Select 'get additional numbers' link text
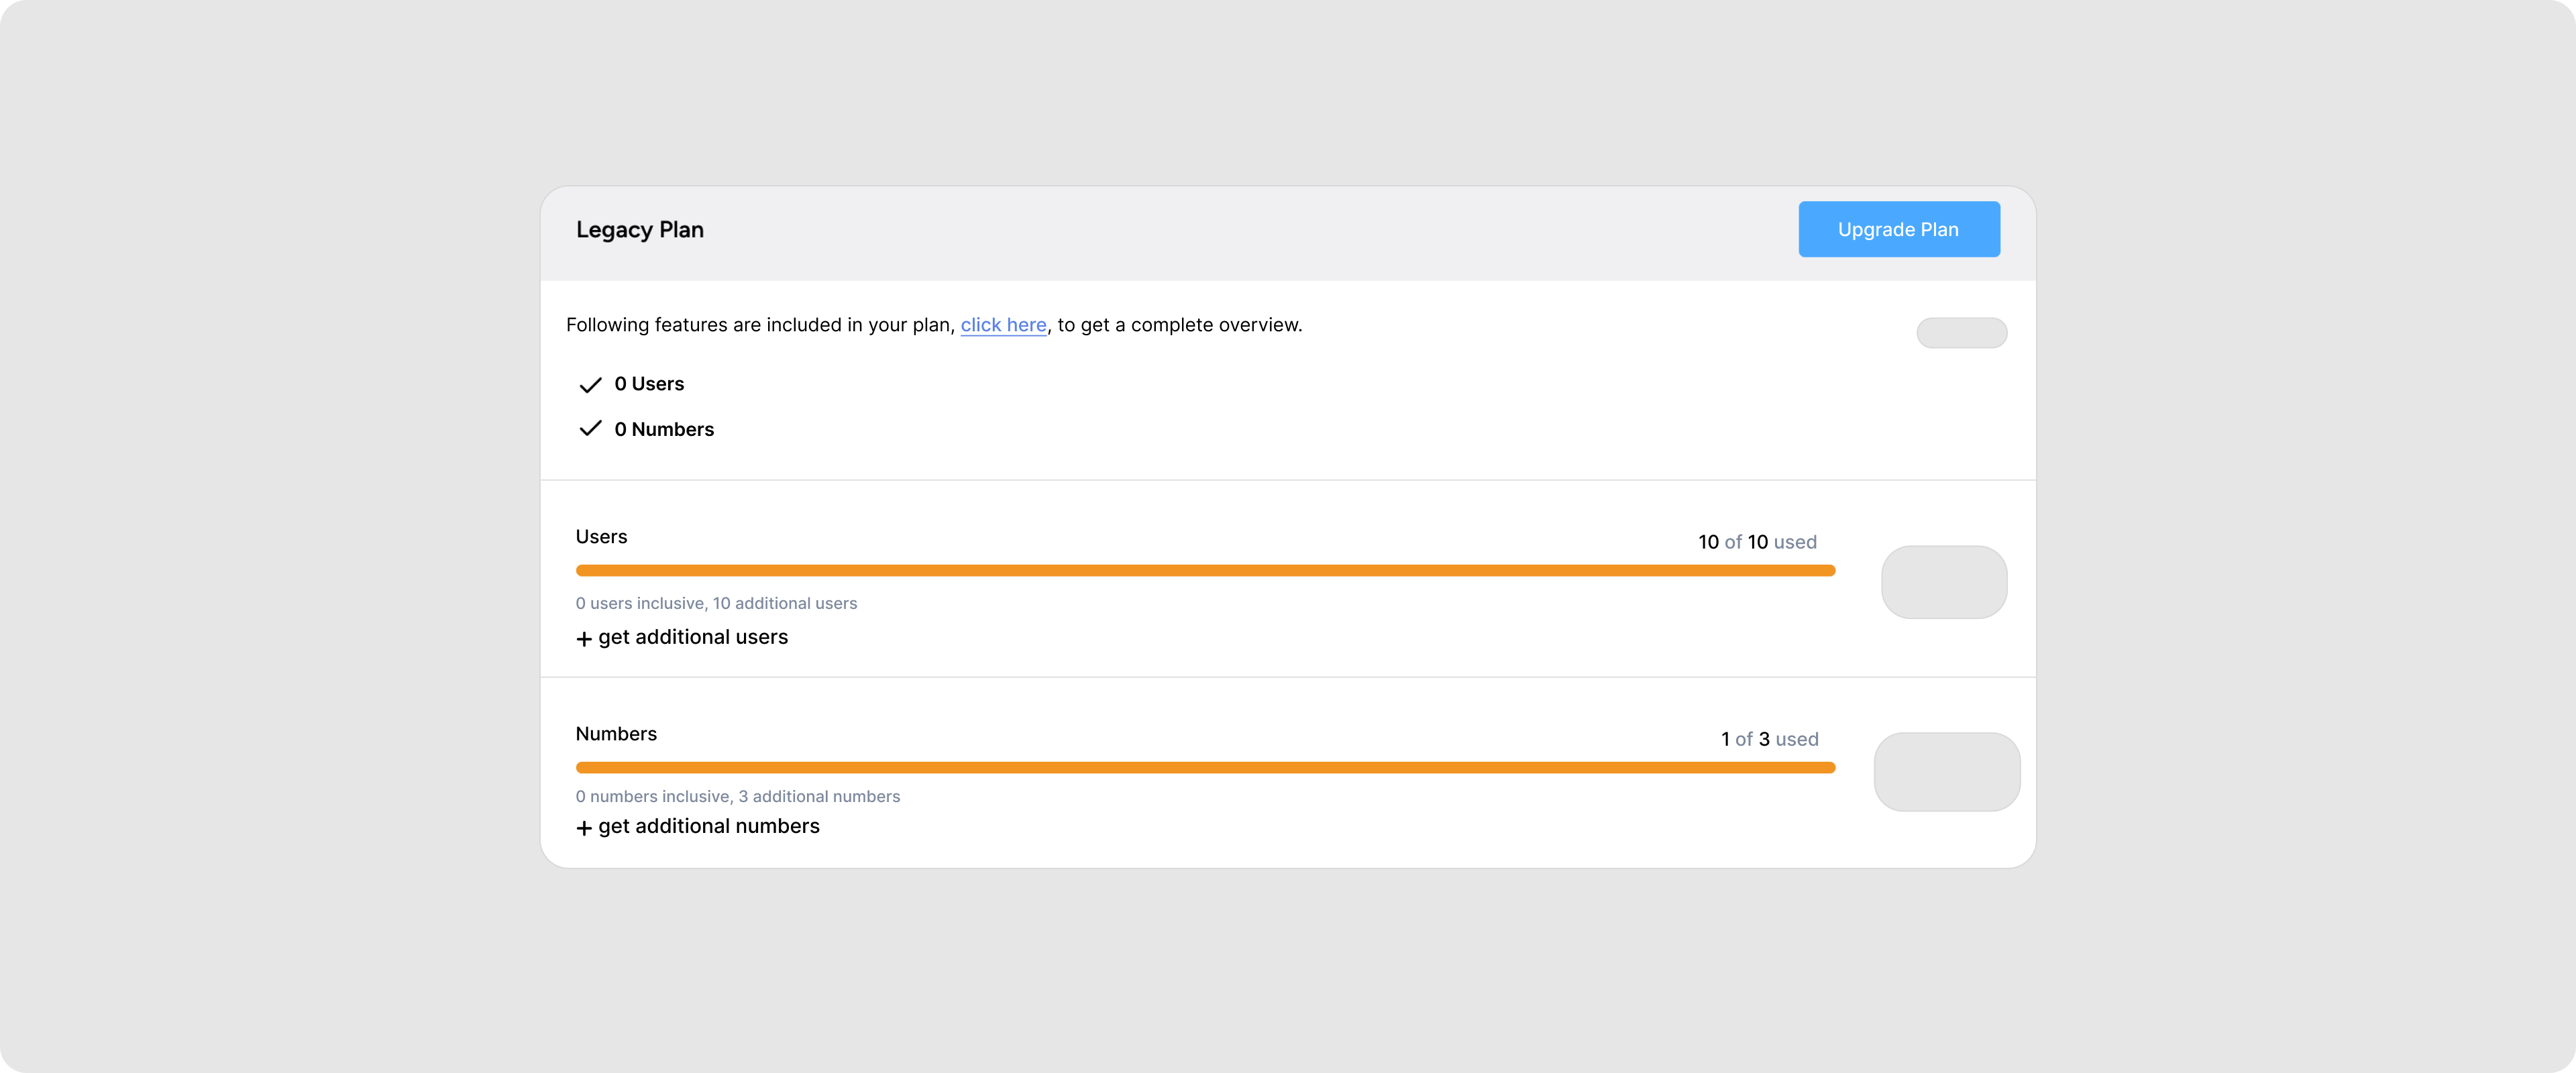Image resolution: width=2576 pixels, height=1073 pixels. [x=708, y=826]
